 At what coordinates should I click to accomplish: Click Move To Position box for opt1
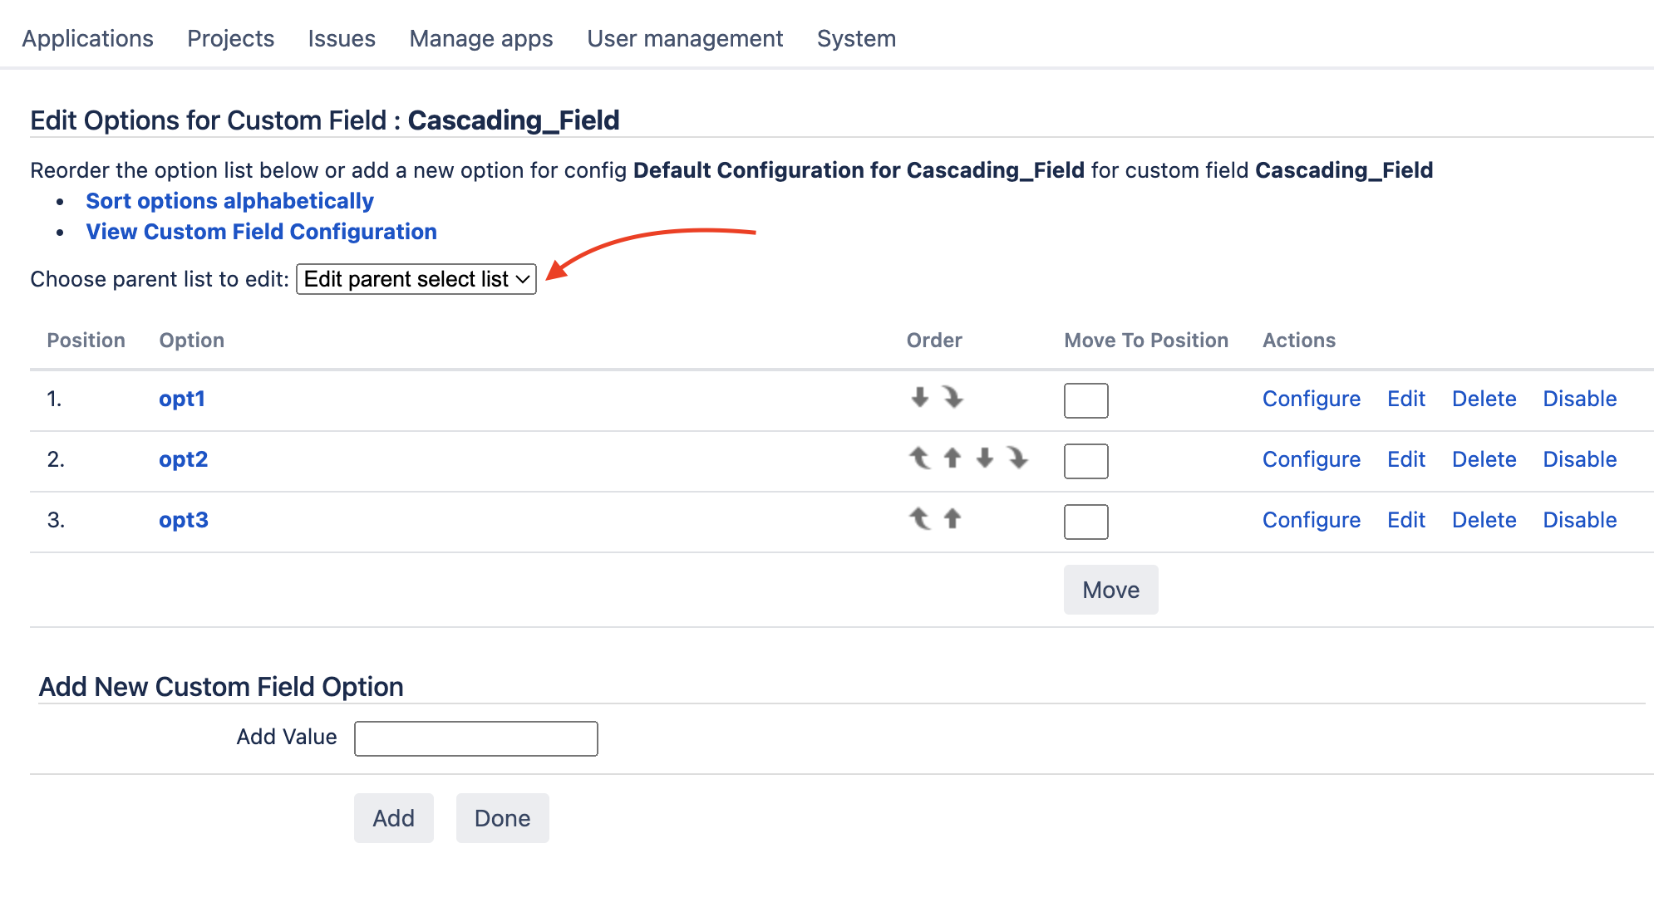click(1085, 400)
